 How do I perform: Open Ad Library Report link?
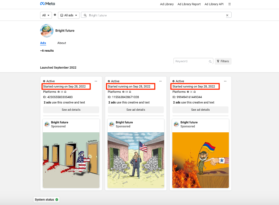189,4
